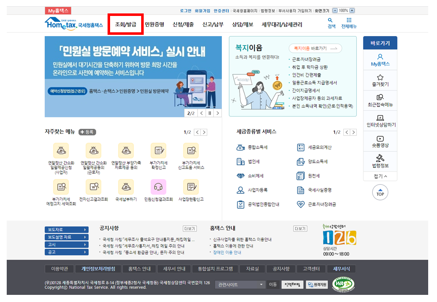Open the 숏폼영상 video icon

[x=380, y=141]
